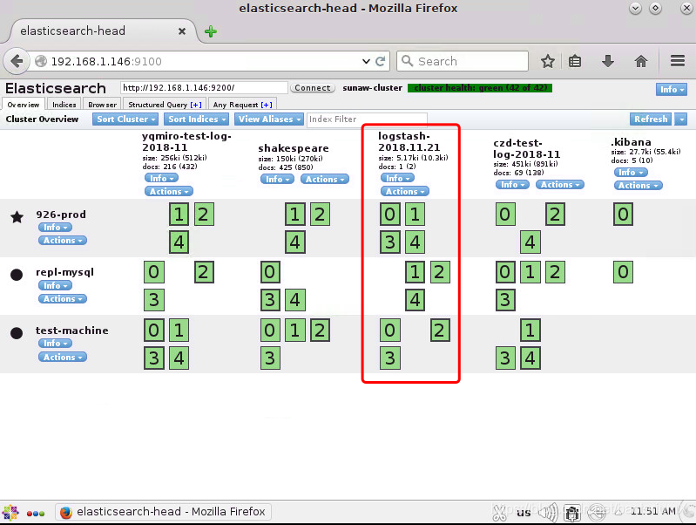This screenshot has height=525, width=696.
Task: Open a new tab with the green plus
Action: [211, 31]
